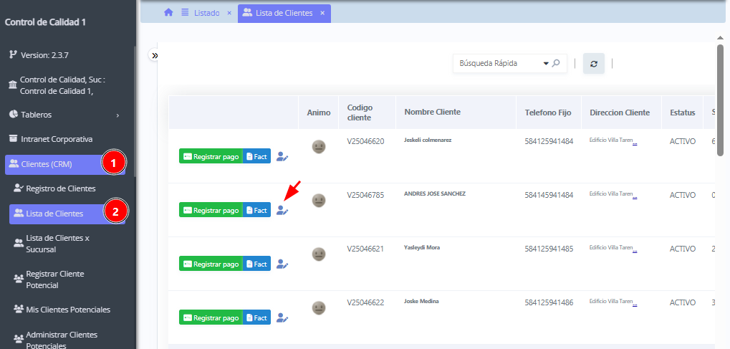Click the search magnifier icon
Image resolution: width=730 pixels, height=349 pixels.
point(557,63)
